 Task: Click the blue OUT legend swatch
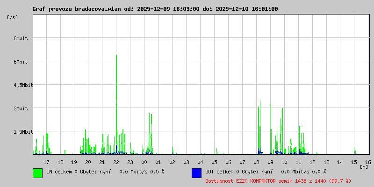pos(196,173)
